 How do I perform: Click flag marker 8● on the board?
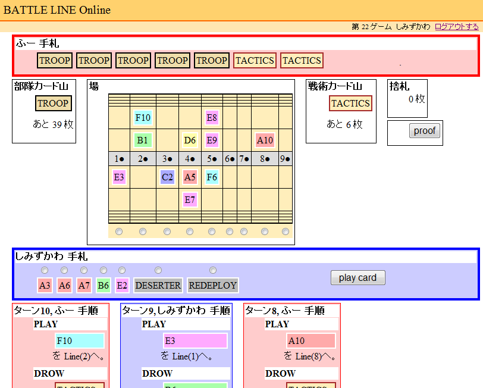coord(265,159)
